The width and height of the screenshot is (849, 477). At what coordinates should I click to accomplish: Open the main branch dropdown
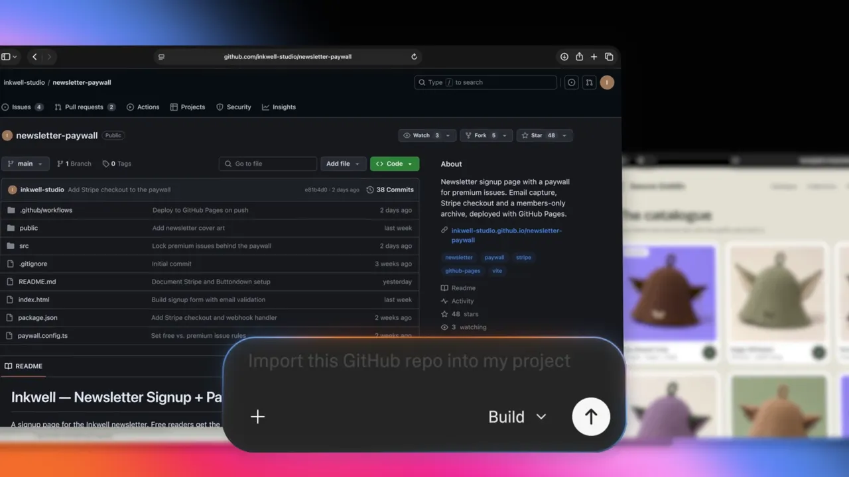click(25, 164)
